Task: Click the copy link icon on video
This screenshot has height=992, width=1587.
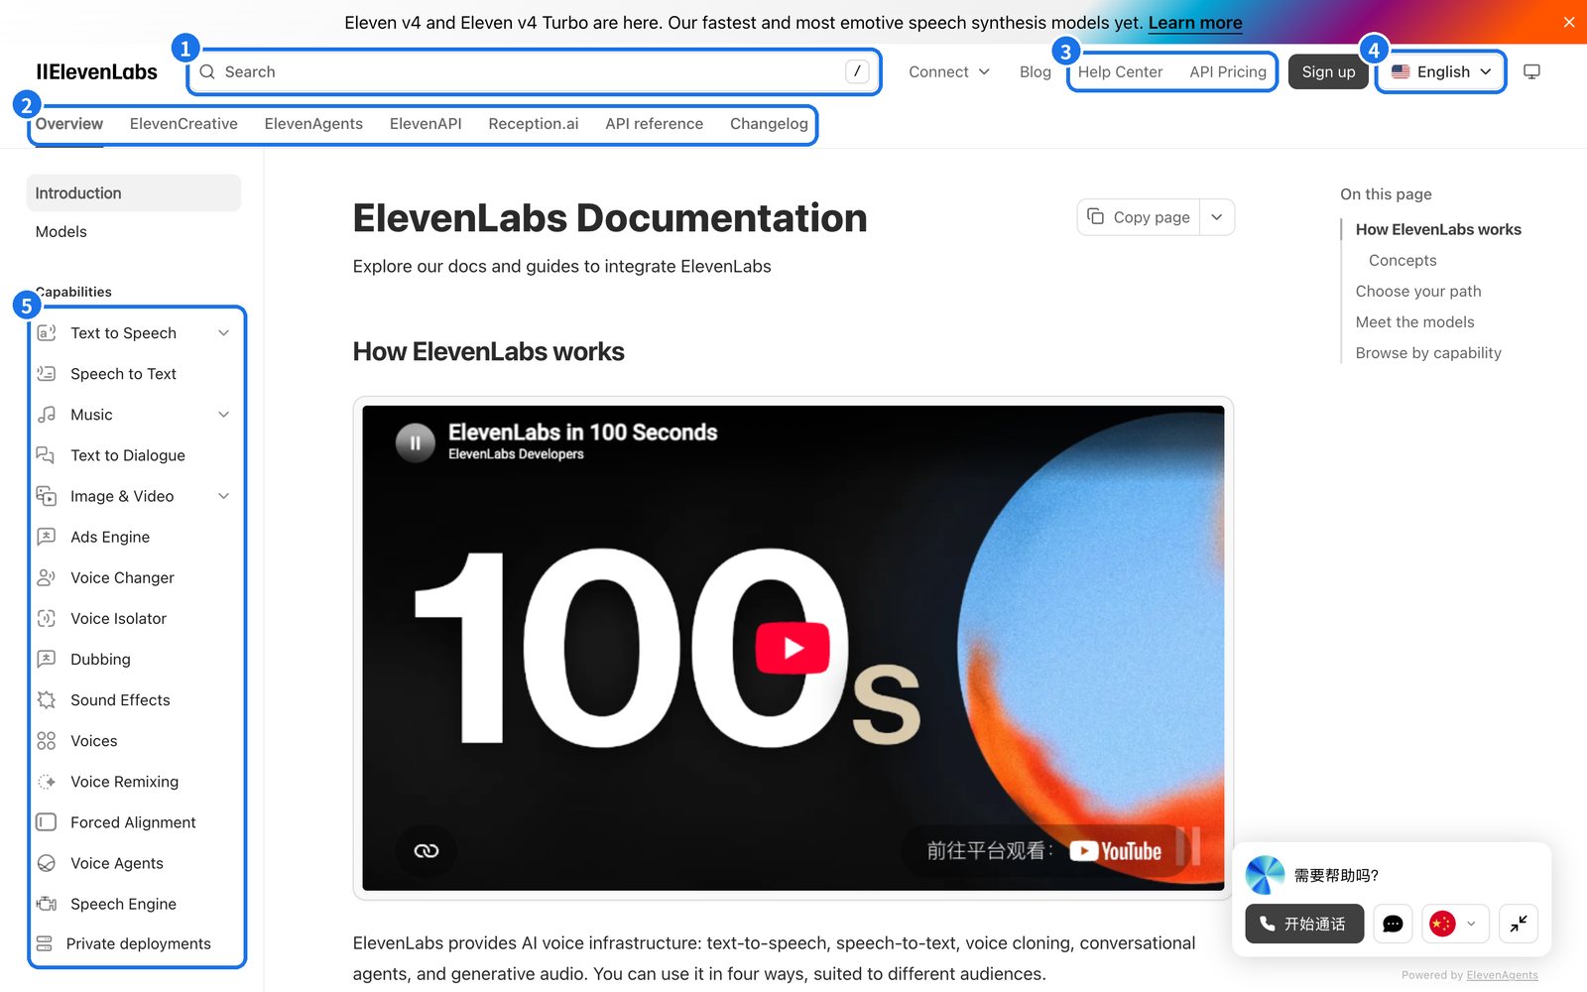Action: [427, 850]
